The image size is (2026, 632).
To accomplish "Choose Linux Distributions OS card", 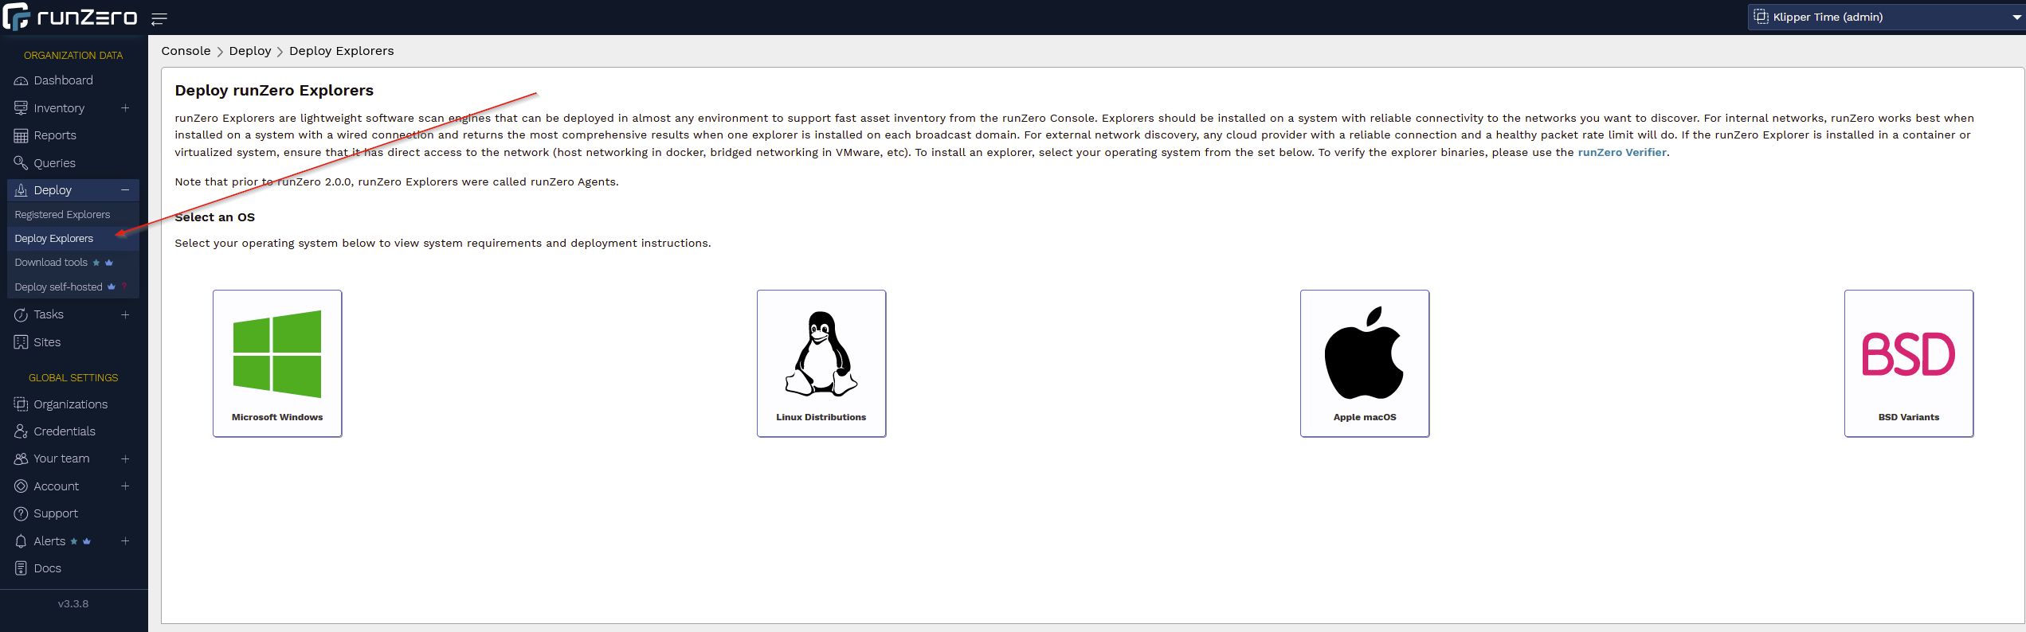I will tap(821, 364).
